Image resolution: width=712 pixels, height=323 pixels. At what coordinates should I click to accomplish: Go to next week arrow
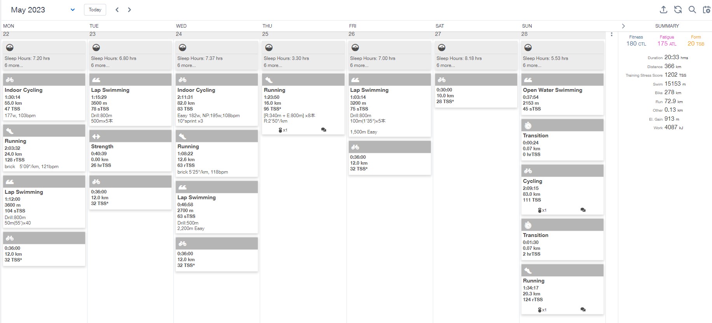tap(129, 10)
